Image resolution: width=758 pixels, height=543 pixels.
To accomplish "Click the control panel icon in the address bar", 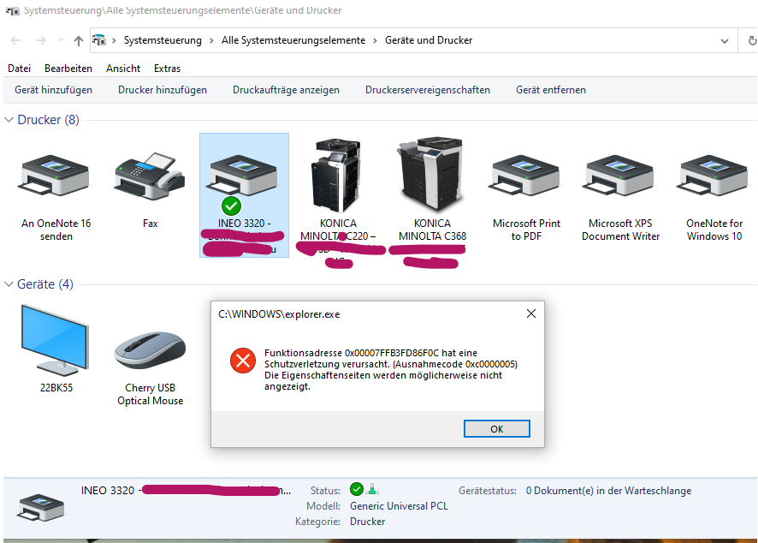I will point(99,40).
